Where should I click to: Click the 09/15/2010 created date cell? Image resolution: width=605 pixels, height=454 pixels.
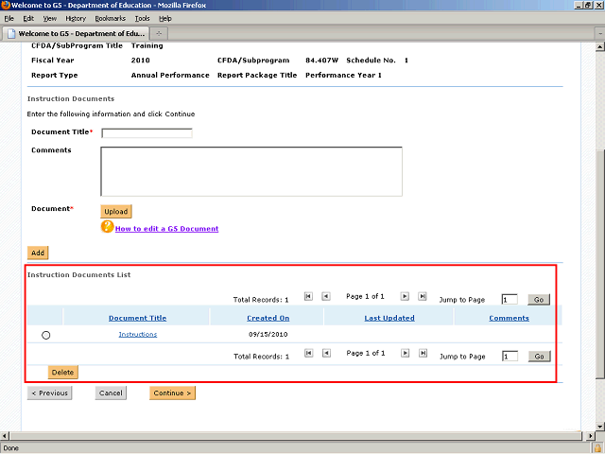point(268,334)
